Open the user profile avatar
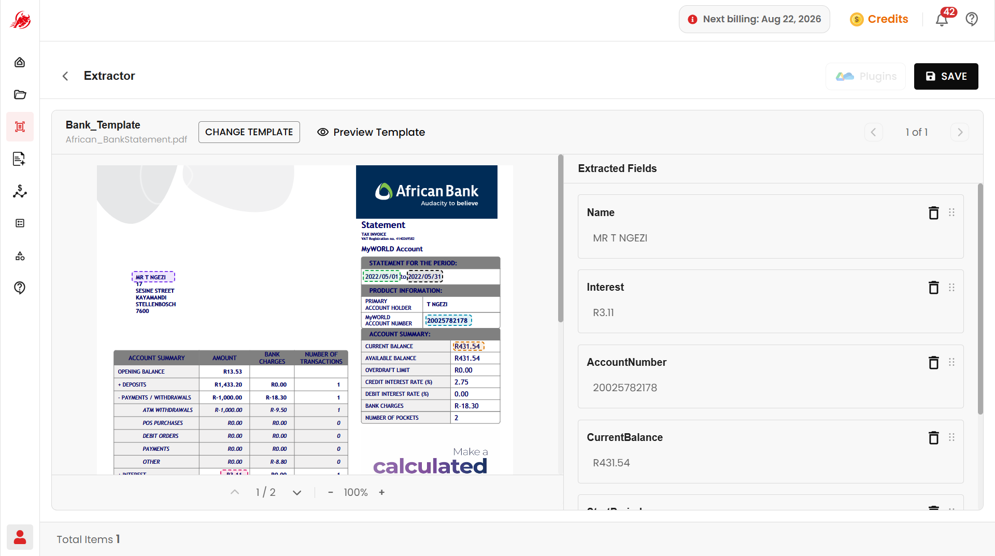The width and height of the screenshot is (995, 556). [x=20, y=537]
